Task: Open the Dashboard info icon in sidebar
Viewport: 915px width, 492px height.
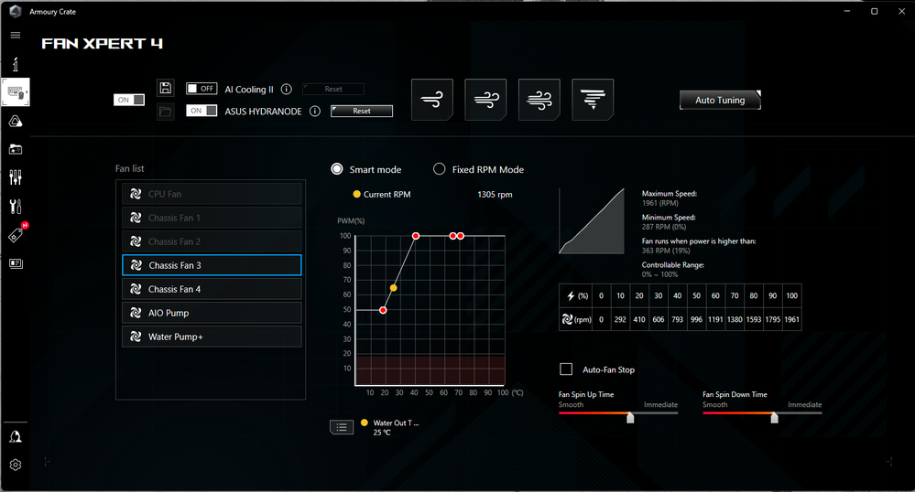Action: pyautogui.click(x=16, y=64)
